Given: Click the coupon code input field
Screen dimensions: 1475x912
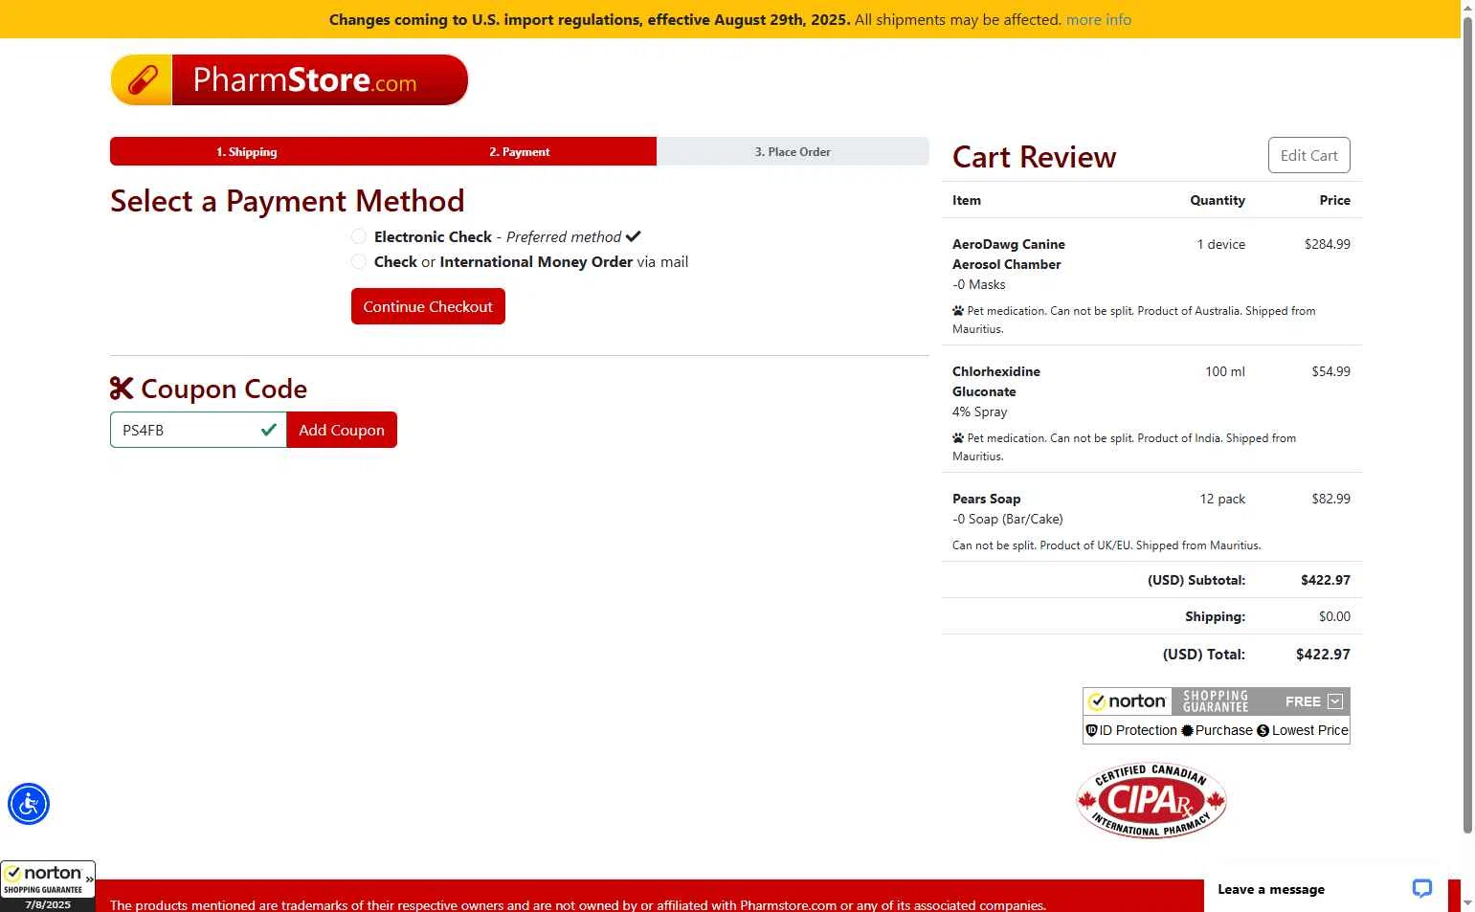Looking at the screenshot, I should point(198,430).
